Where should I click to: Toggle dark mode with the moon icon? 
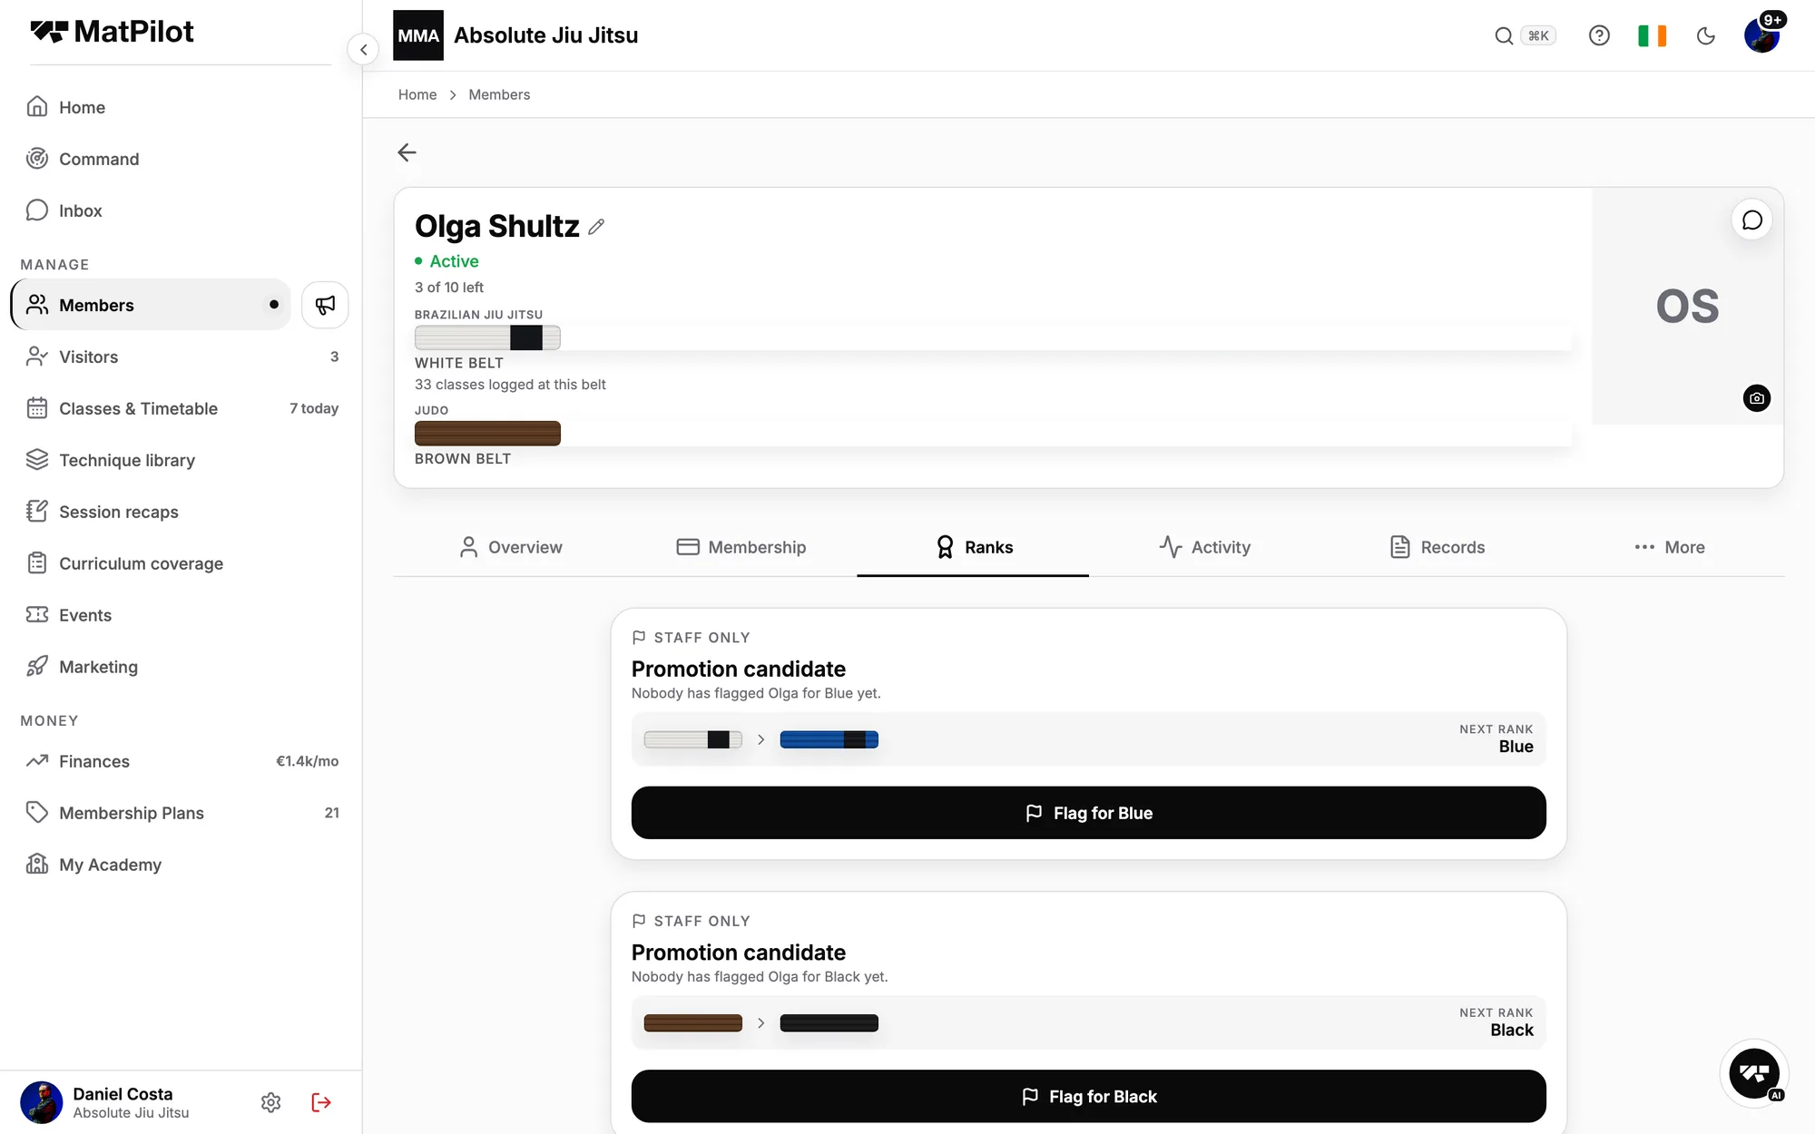1706,35
